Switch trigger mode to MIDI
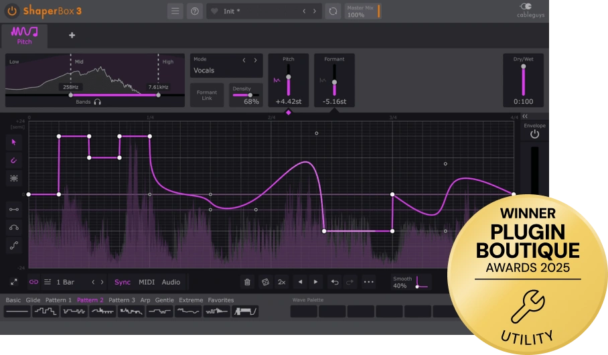This screenshot has width=608, height=355. click(x=147, y=282)
